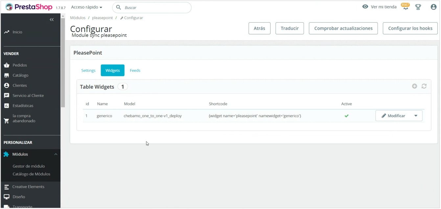Screen dimensions: 441x209
Task: Click the PrestaShop logo
Action: [29, 7]
